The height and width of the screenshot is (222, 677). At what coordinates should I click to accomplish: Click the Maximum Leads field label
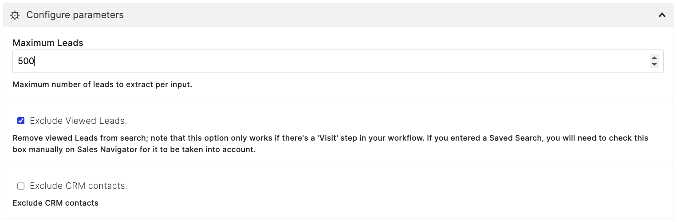tap(48, 43)
